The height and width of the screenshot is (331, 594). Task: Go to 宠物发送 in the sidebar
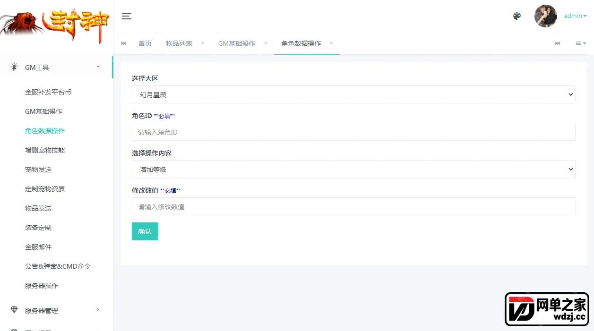click(38, 170)
